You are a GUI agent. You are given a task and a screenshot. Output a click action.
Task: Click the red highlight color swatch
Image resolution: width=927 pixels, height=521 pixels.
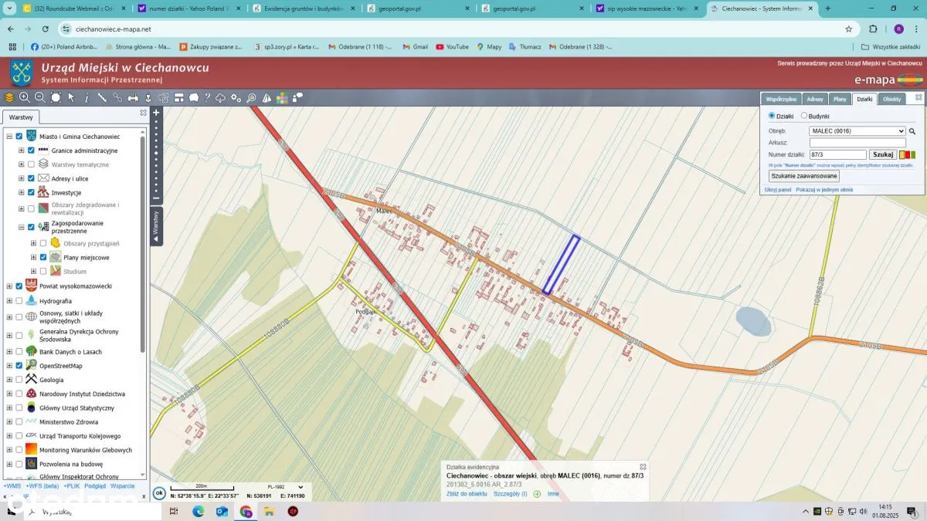(x=907, y=154)
